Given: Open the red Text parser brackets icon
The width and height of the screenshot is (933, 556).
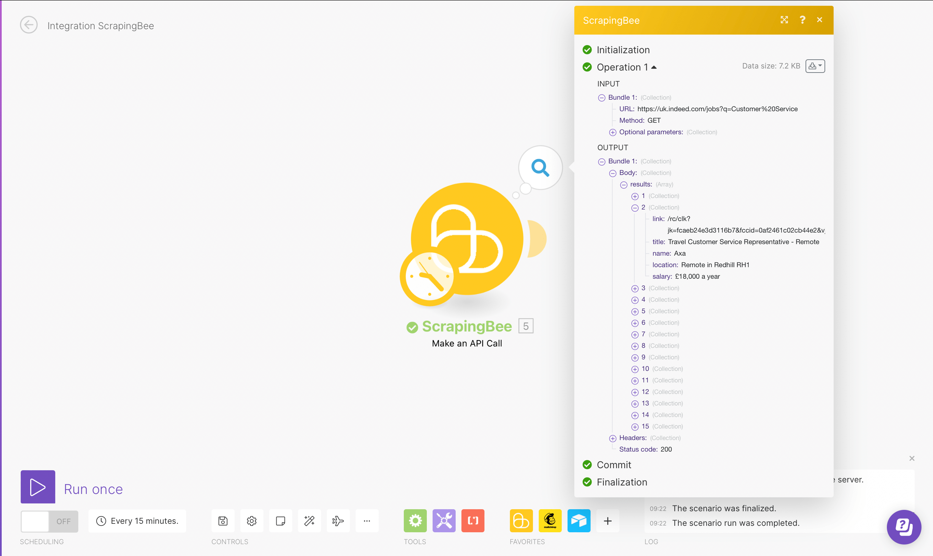Looking at the screenshot, I should (x=473, y=521).
